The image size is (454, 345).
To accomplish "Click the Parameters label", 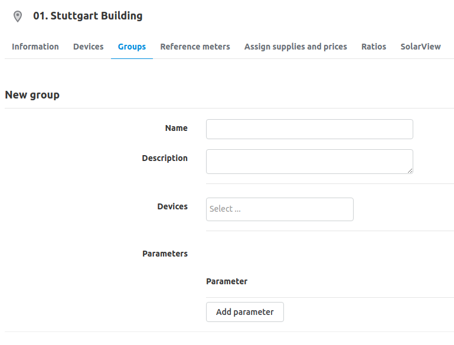I will [x=165, y=254].
